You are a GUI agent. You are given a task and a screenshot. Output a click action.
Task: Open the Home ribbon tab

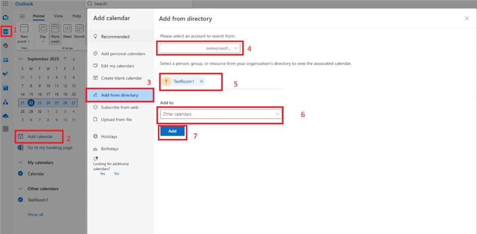tap(39, 16)
